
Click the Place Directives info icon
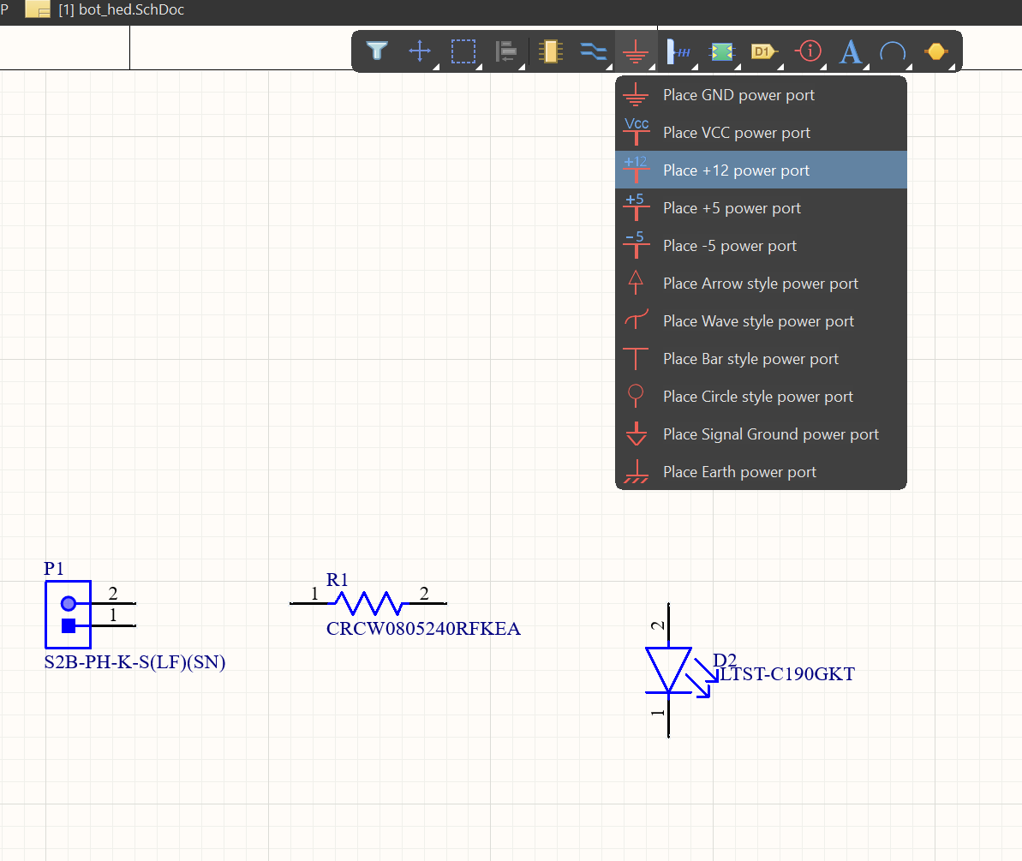(x=808, y=51)
